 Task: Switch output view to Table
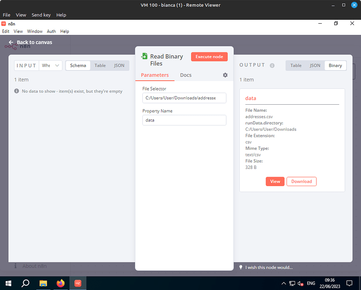(296, 66)
